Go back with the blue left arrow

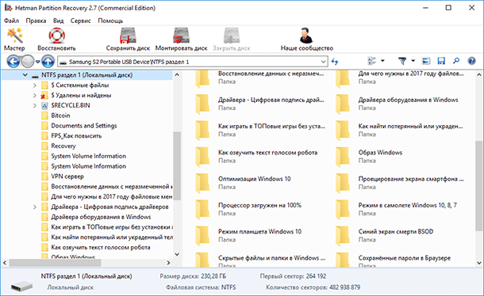coord(13,62)
